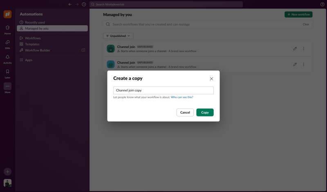Click the Automations sidebar heading

click(31, 14)
